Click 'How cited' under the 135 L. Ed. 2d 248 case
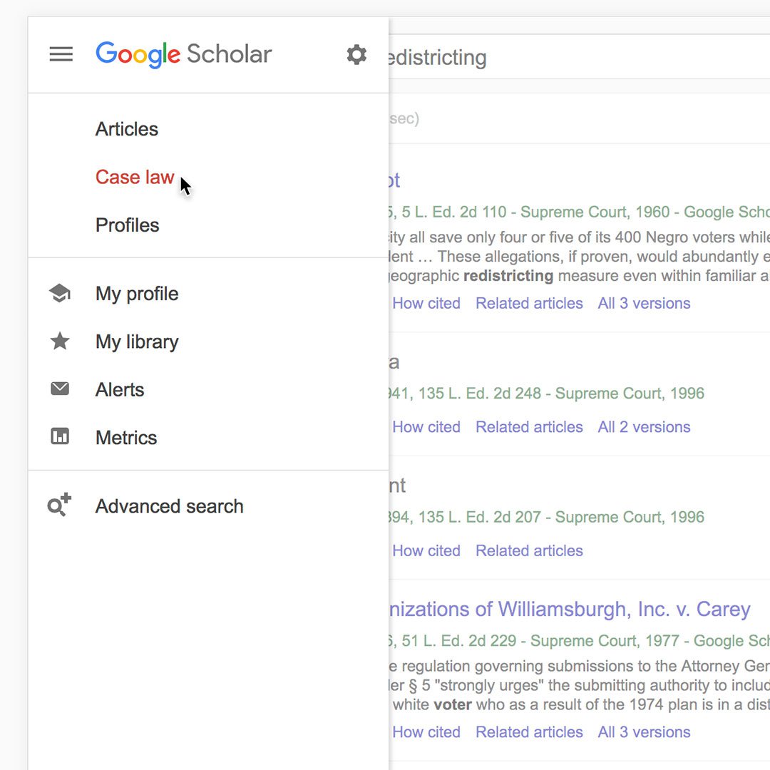This screenshot has height=770, width=770. (x=426, y=427)
